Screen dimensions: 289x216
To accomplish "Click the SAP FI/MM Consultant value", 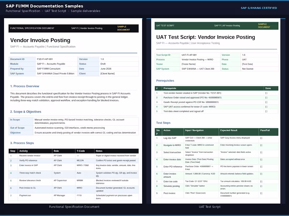I will 49,69.
